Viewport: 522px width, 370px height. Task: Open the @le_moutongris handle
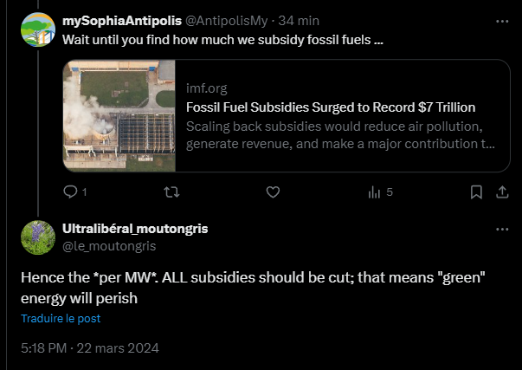click(109, 246)
